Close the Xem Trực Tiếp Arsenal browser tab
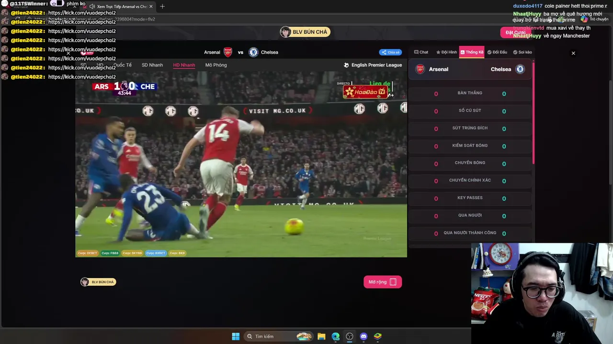 [151, 7]
